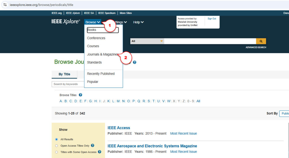Click the help icon beside page heading
The image size is (289, 158).
click(135, 62)
